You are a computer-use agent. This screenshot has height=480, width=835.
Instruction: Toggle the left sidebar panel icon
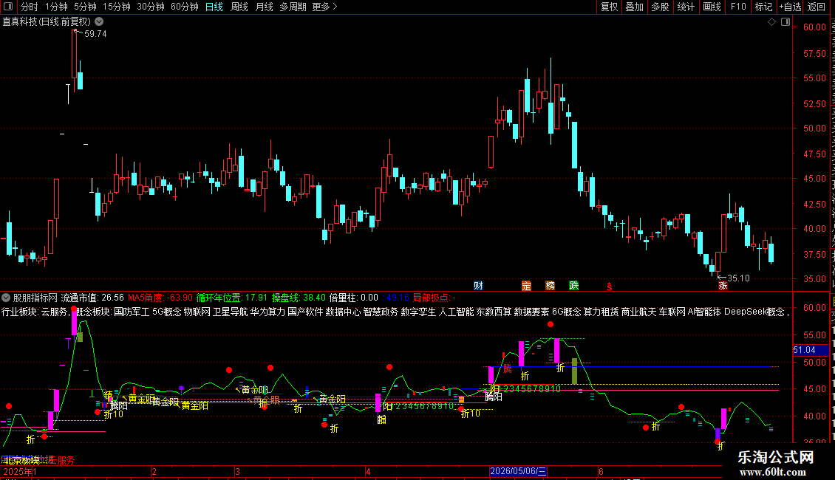click(8, 7)
